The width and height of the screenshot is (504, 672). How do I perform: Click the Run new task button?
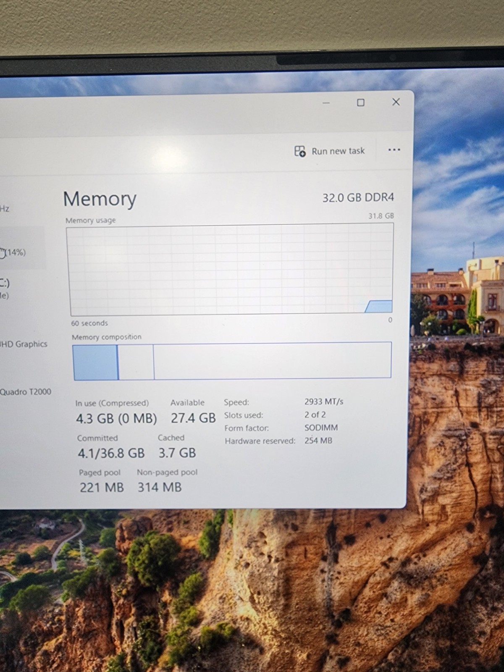click(329, 151)
